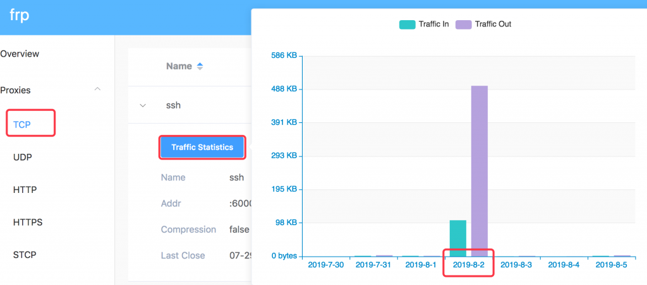
Task: Click the Traffic Statistics button
Action: point(202,147)
